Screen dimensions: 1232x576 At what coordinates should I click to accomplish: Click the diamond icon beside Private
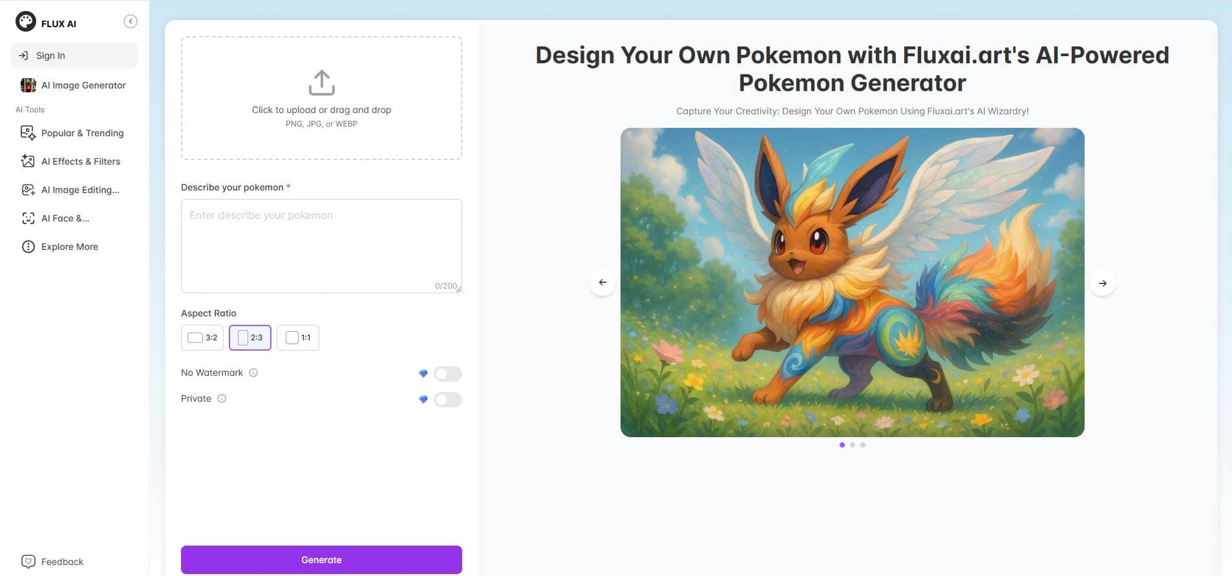pos(423,400)
